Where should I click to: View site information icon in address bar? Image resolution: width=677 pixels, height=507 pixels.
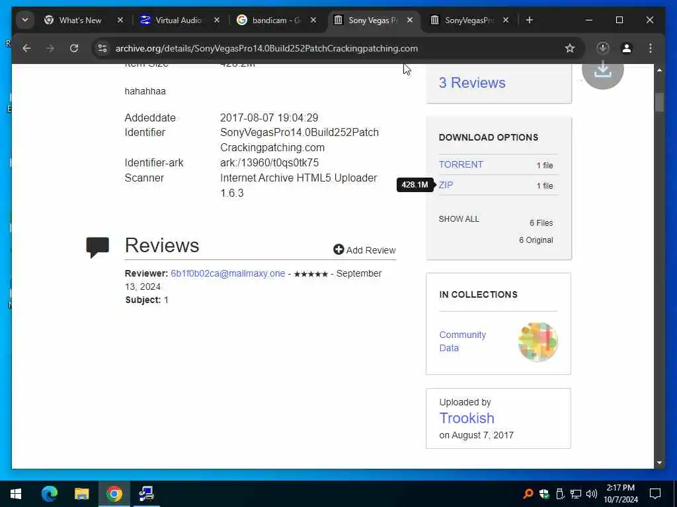(102, 48)
